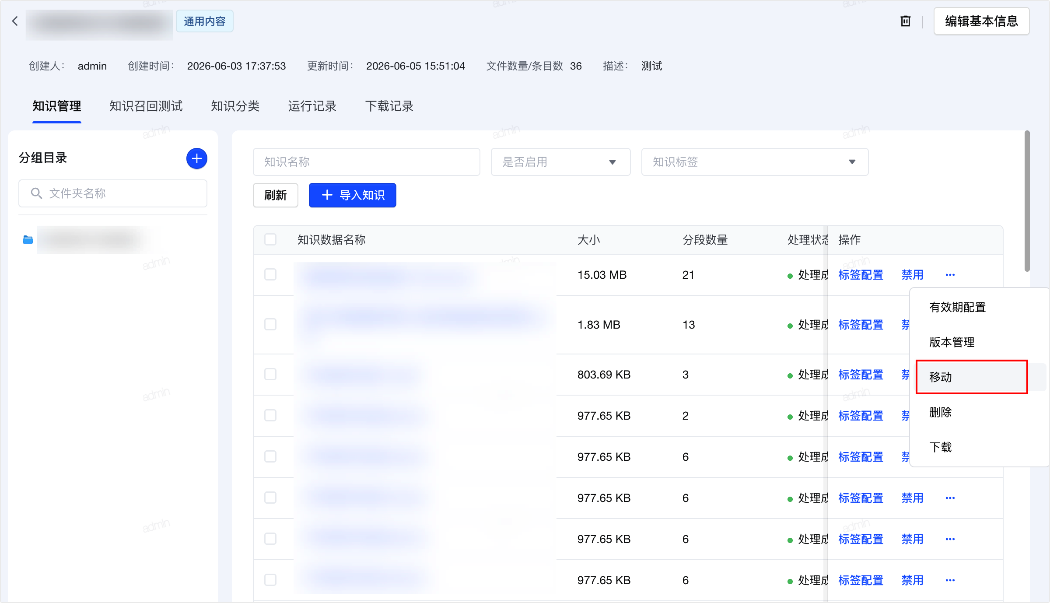Click the blue folder icon in the group list
The image size is (1050, 603).
coord(28,240)
